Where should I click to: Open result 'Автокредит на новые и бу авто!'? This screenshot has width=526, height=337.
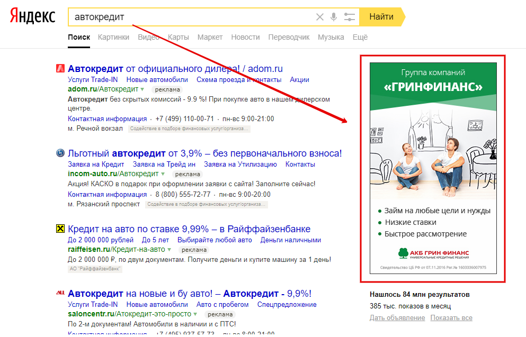190,294
